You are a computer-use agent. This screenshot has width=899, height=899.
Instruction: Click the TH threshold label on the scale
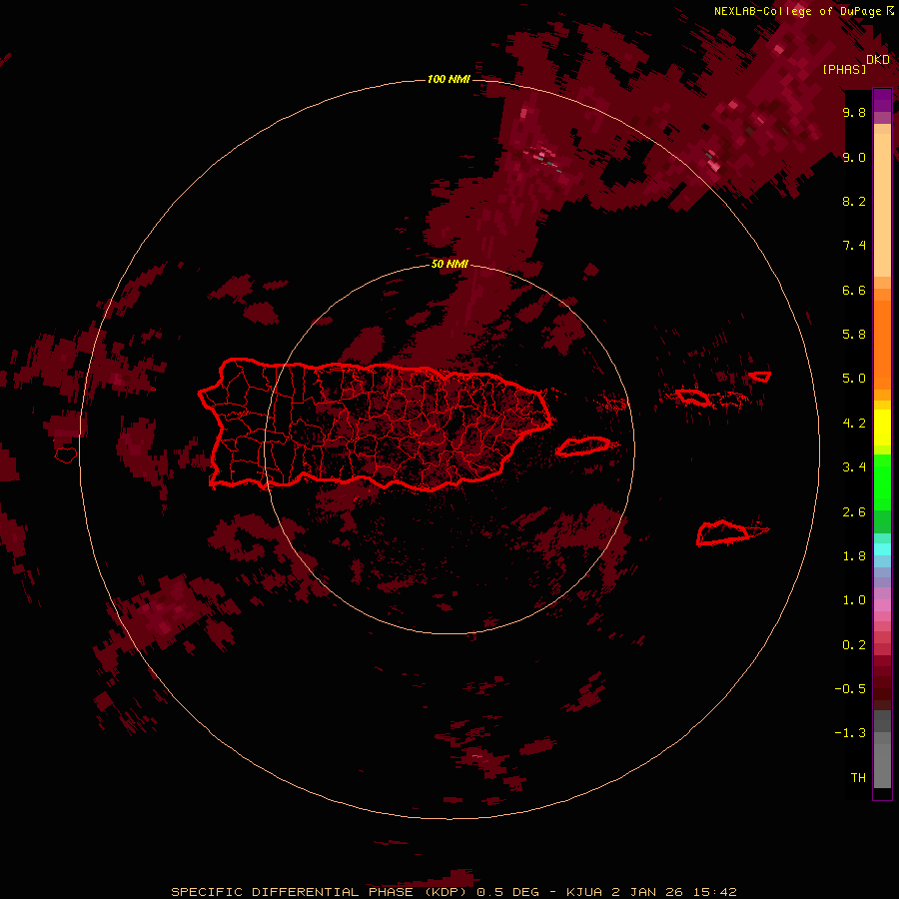point(858,778)
